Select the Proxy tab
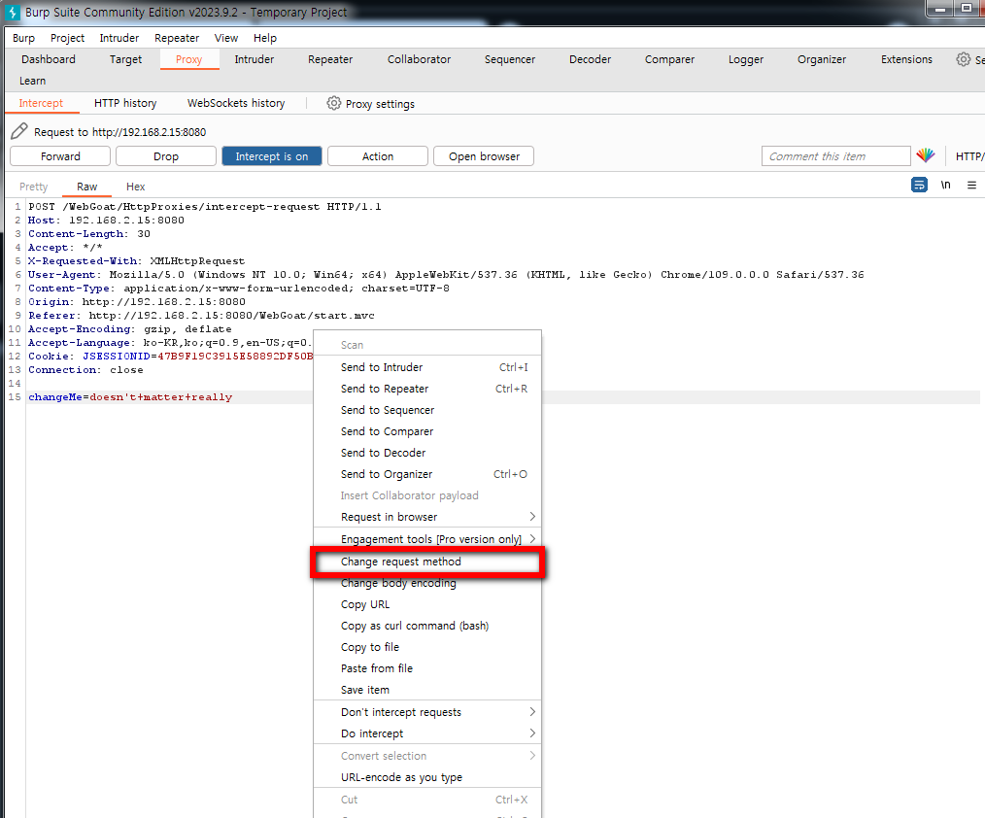The width and height of the screenshot is (985, 818). 189,59
